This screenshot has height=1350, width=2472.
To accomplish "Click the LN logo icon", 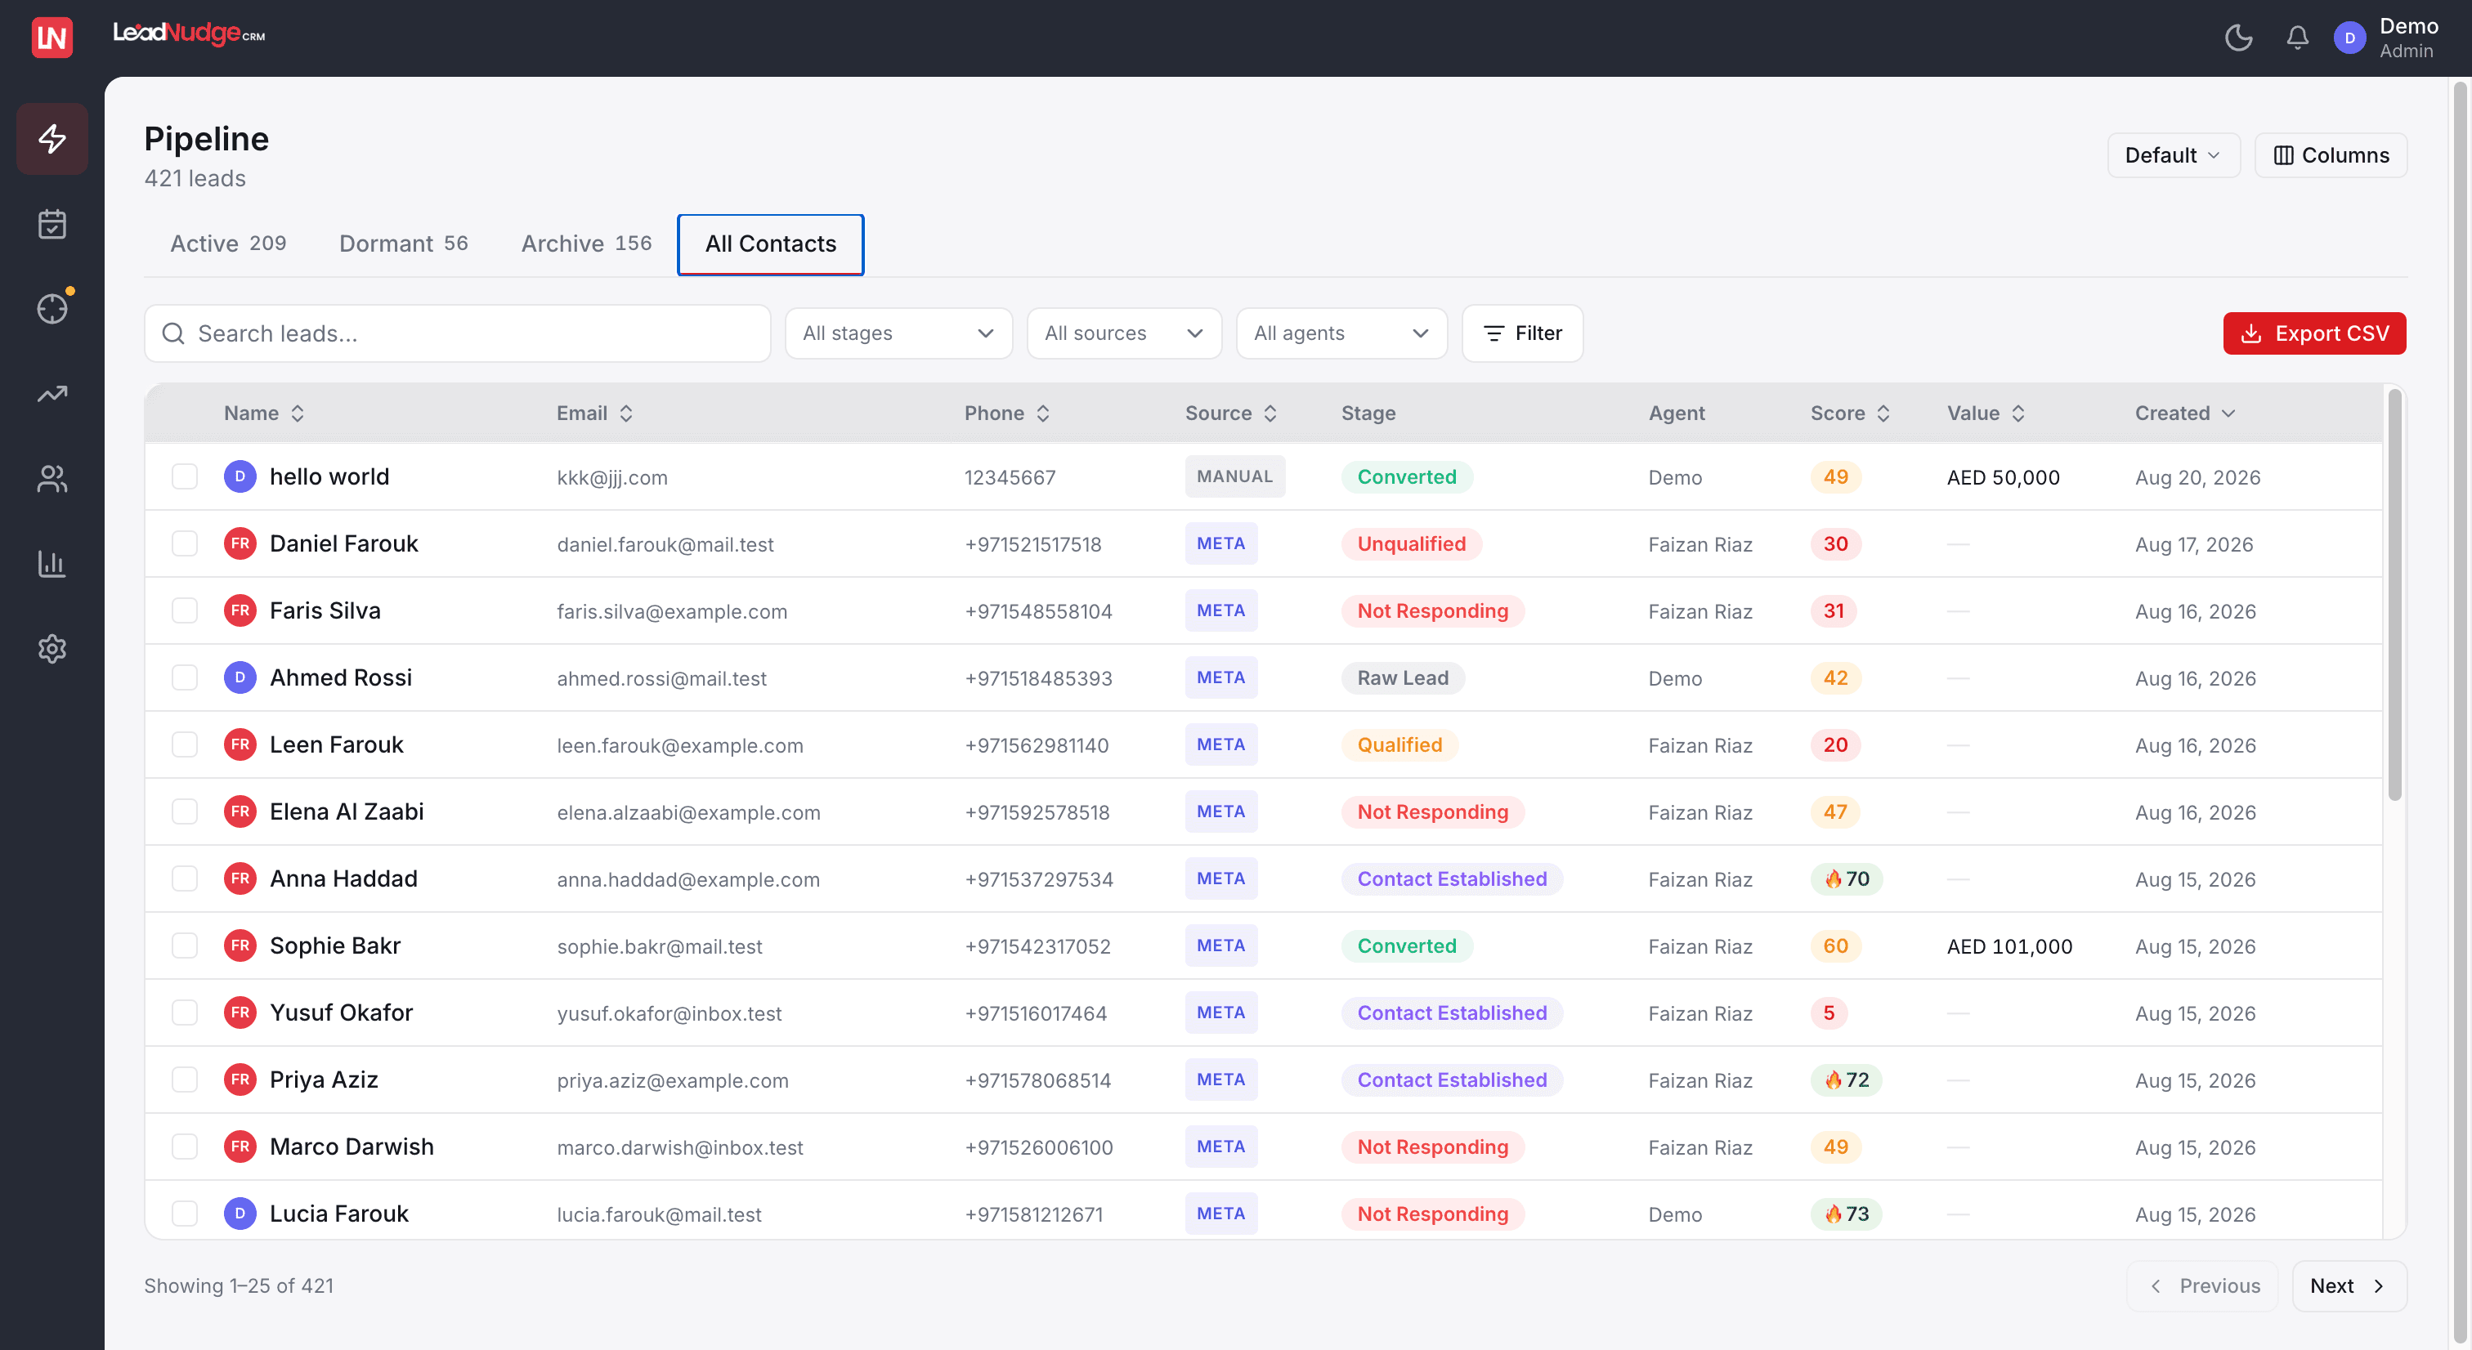I will pos(51,38).
